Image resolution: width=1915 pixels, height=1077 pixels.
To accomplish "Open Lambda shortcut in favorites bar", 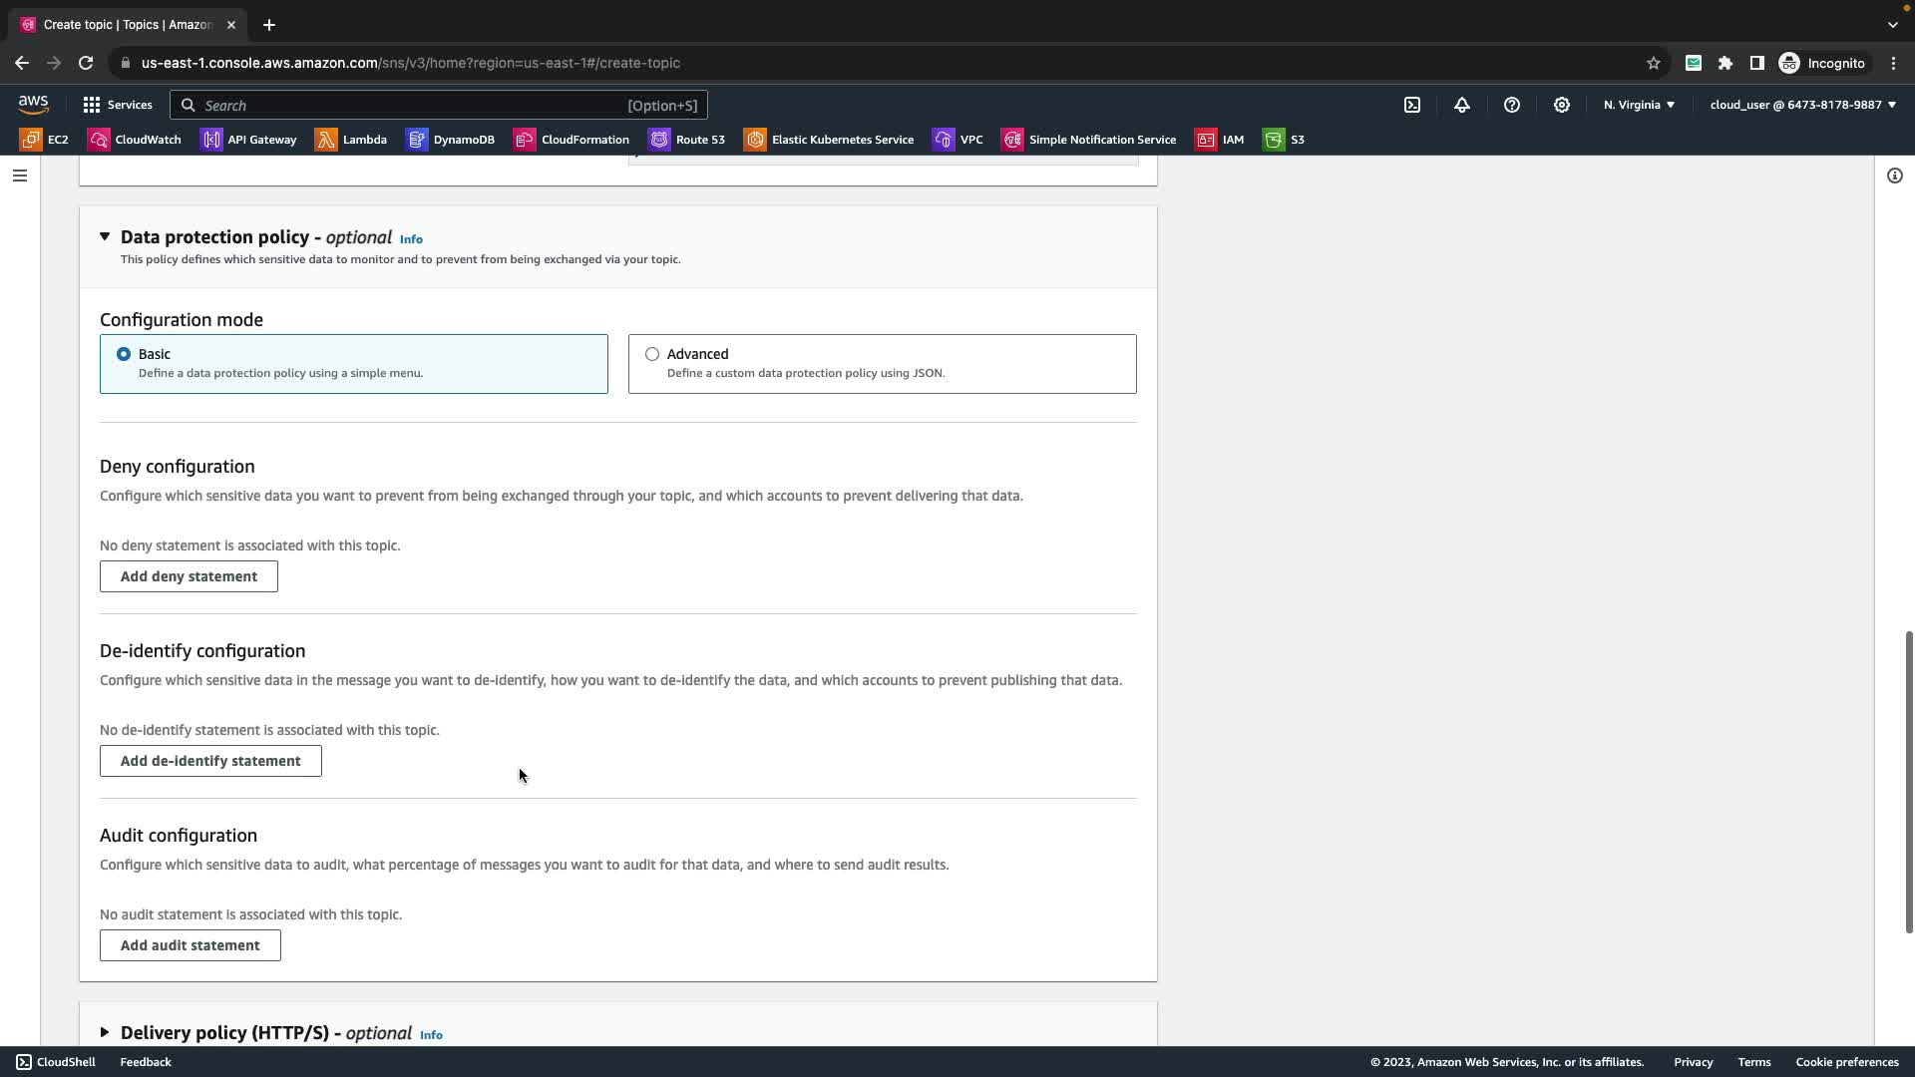I will click(351, 140).
